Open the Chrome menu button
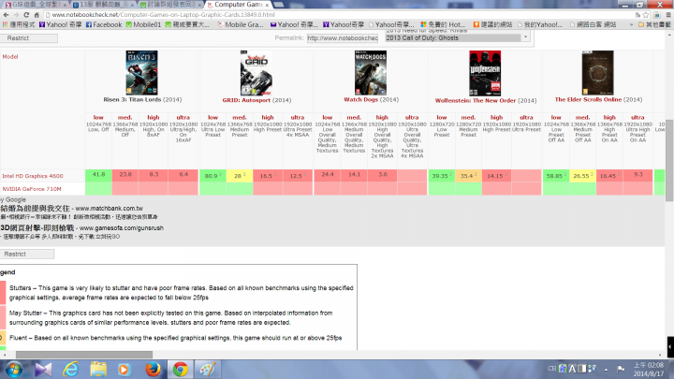Screen dimensions: 674x379 pos(668,15)
